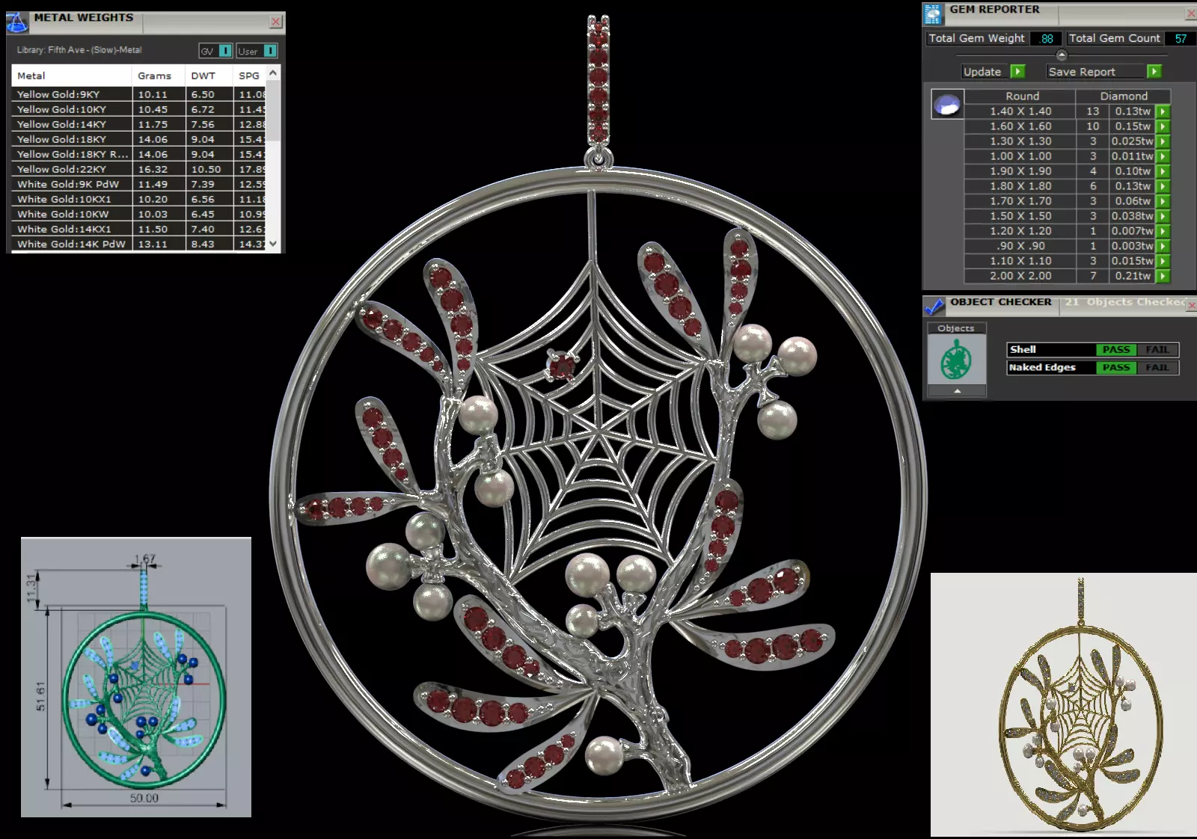
Task: Close the Object Checker panel
Action: tap(1192, 305)
